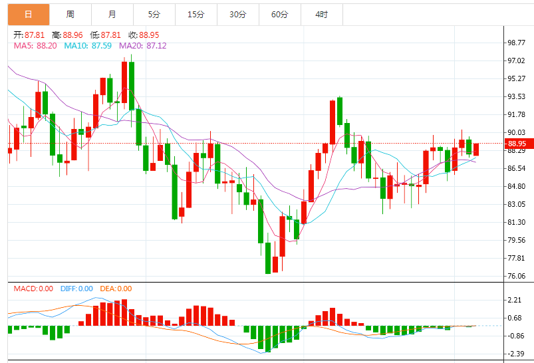Click the 84.80 price axis label
534x363 pixels.
pyautogui.click(x=516, y=186)
